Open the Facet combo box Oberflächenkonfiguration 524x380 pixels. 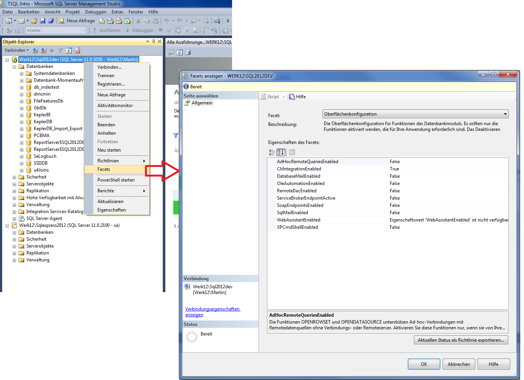tap(415, 114)
